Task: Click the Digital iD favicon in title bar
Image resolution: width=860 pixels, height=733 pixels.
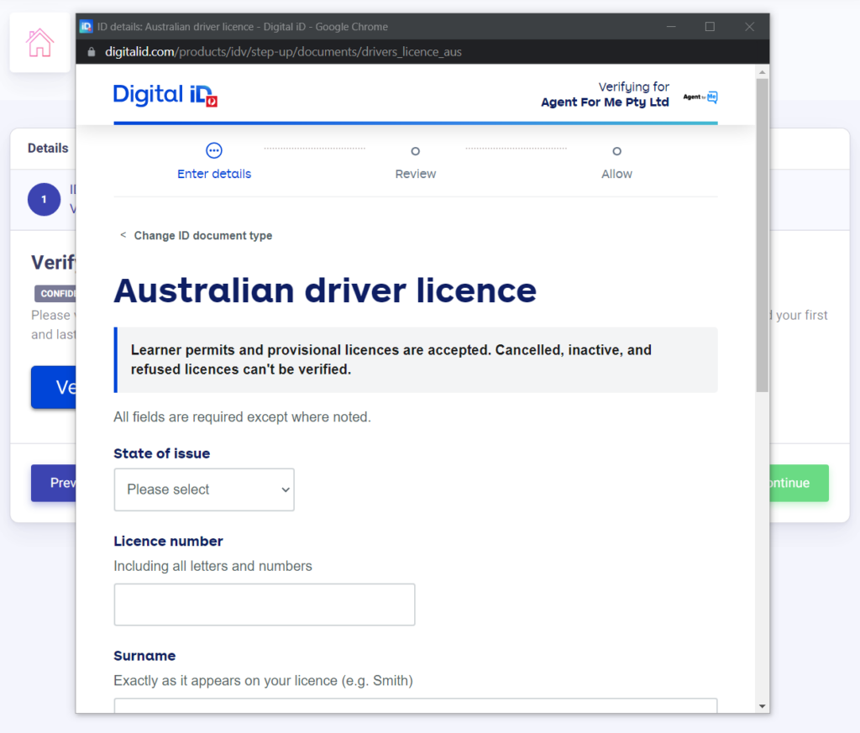Action: click(87, 26)
